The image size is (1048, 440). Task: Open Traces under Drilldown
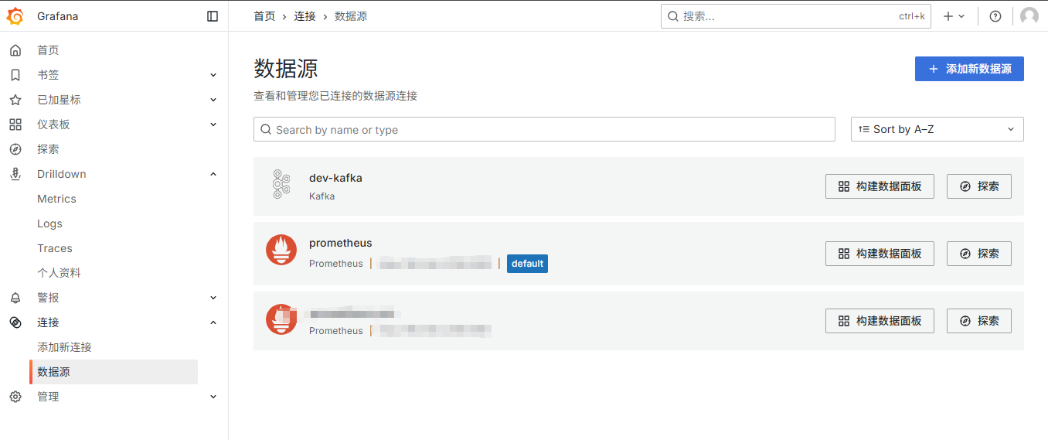click(x=55, y=248)
